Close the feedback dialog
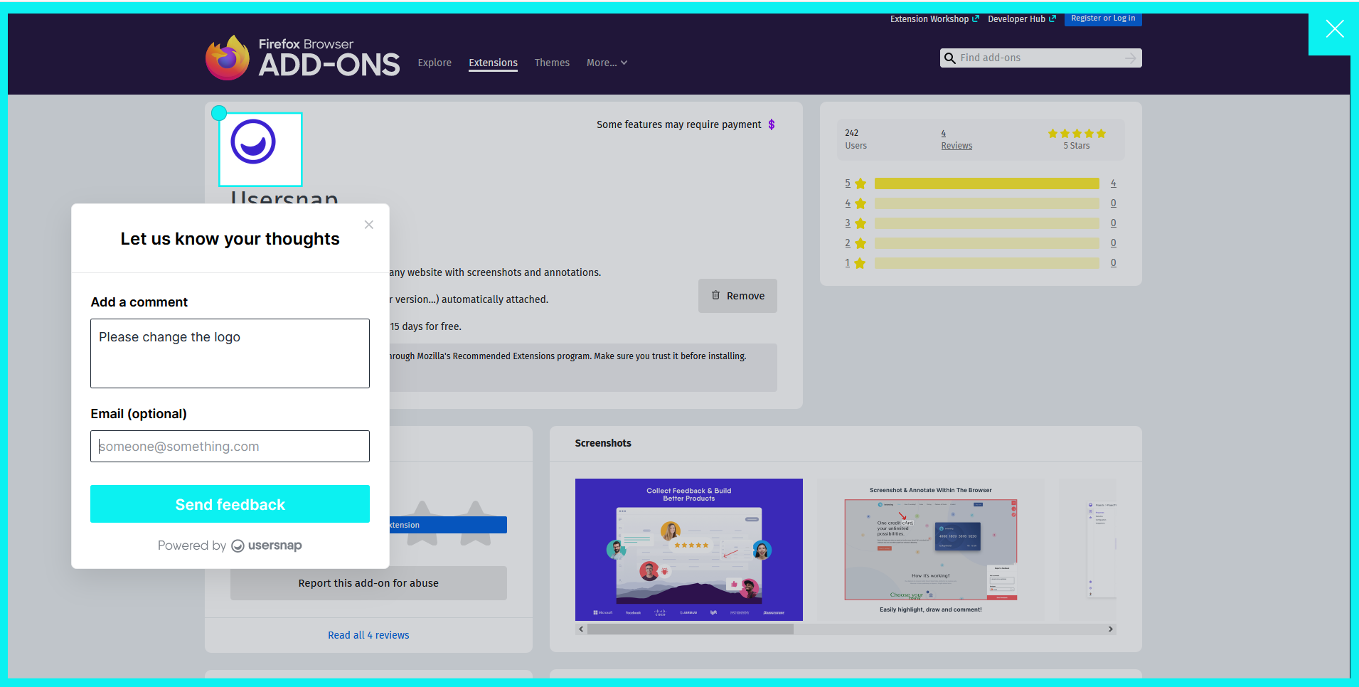Screen dimensions: 1359x687 [x=368, y=225]
